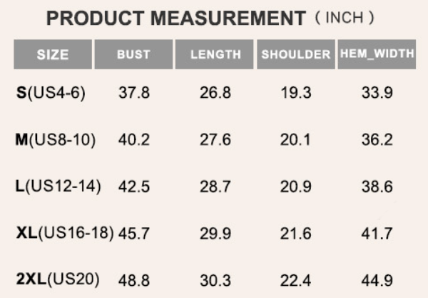The width and height of the screenshot is (428, 298).
Task: Click length value 27.6 for size M
Action: click(215, 139)
